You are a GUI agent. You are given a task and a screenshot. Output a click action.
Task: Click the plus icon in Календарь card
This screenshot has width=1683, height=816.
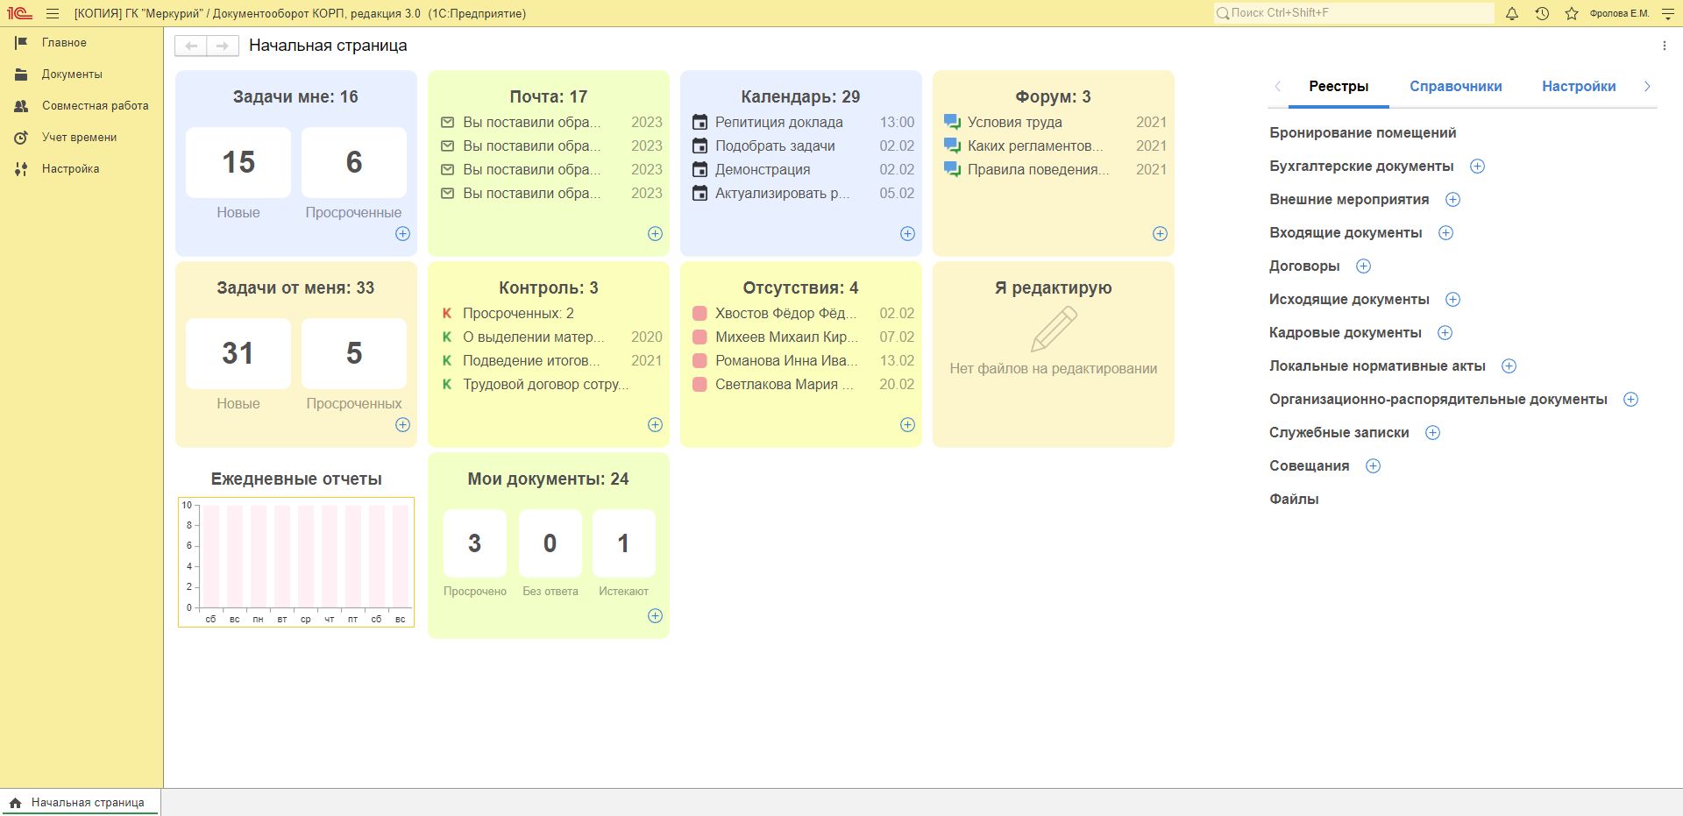pos(907,234)
